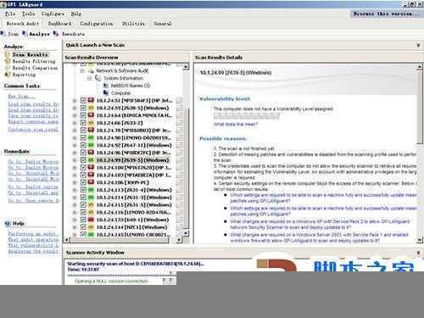
Task: Expand the 10.1.24.66 host node
Action: [75, 123]
